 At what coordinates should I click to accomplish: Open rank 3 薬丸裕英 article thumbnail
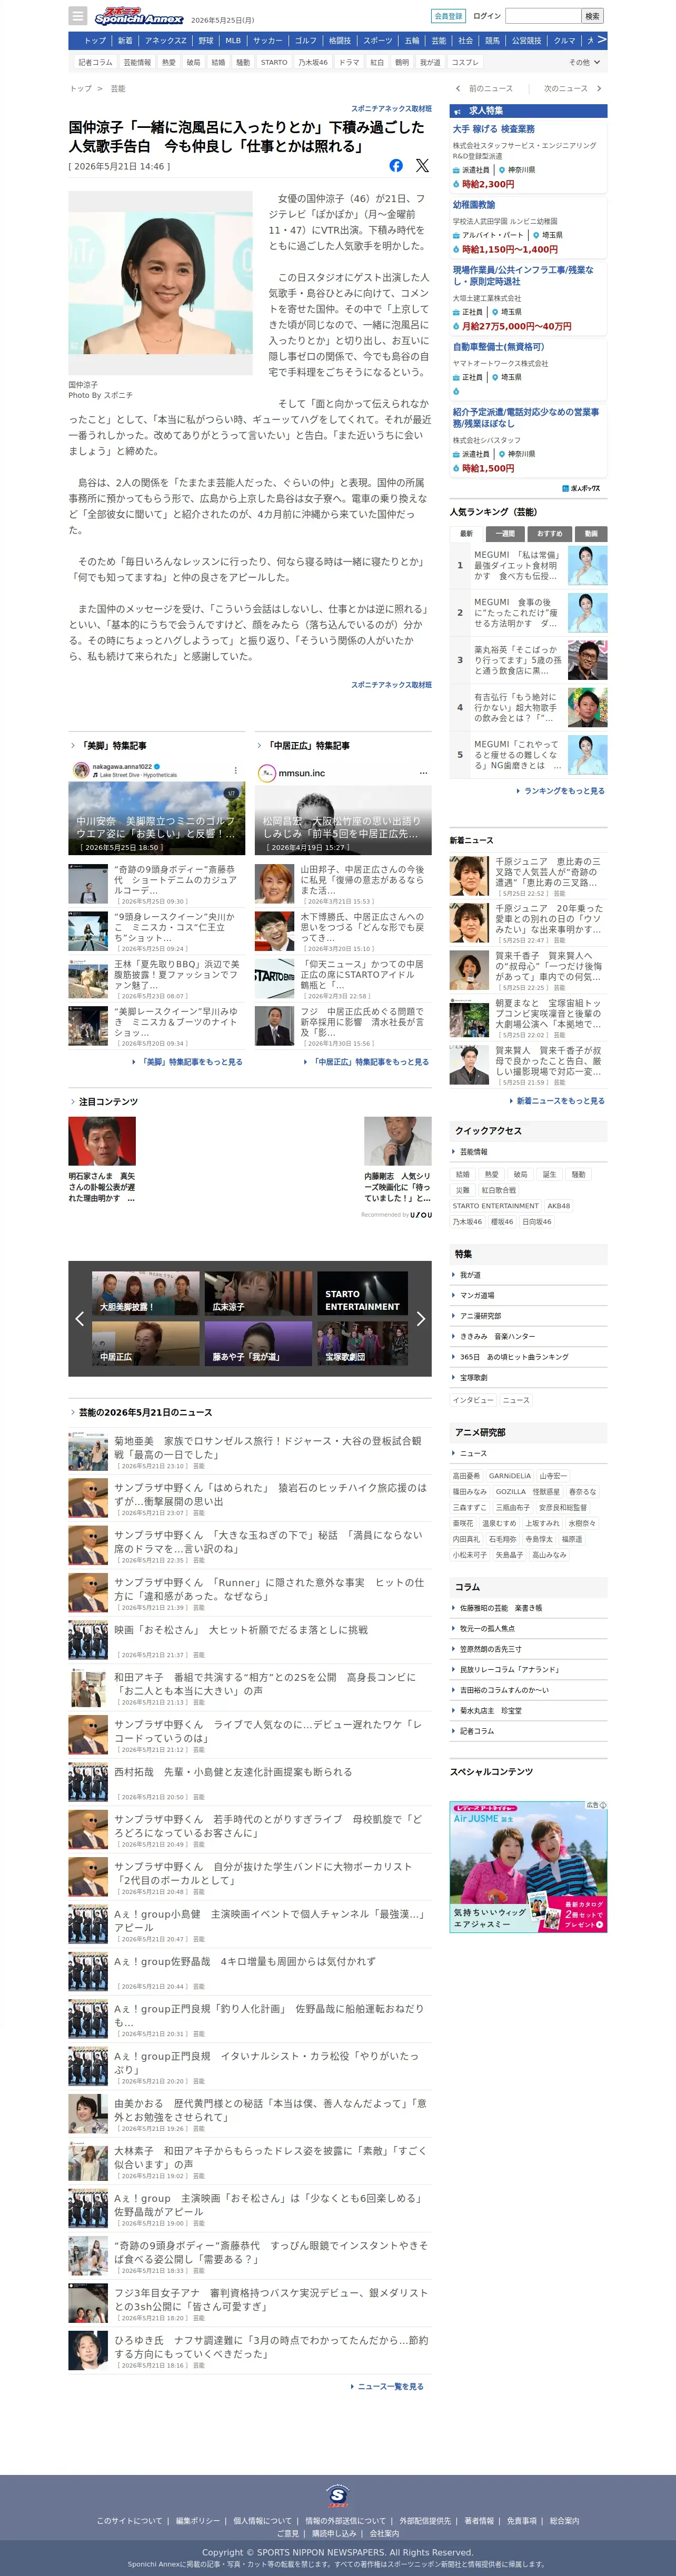587,660
